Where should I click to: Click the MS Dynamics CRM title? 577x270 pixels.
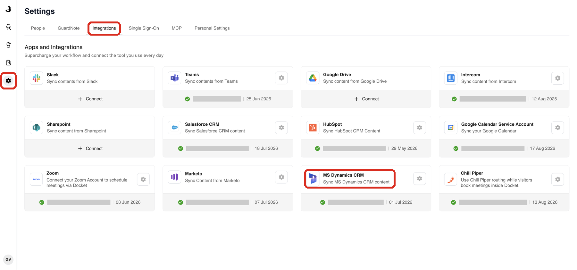click(x=343, y=175)
